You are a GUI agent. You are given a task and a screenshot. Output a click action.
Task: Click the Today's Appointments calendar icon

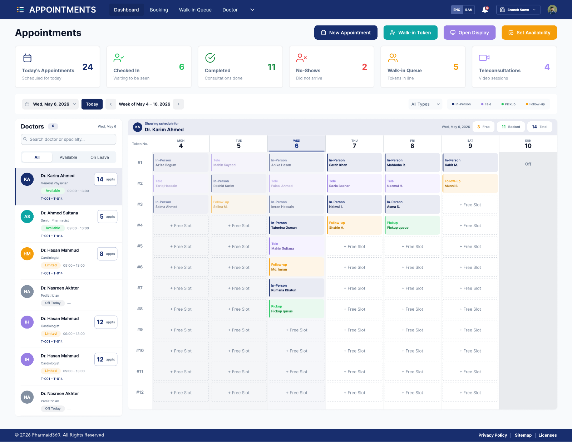(27, 58)
